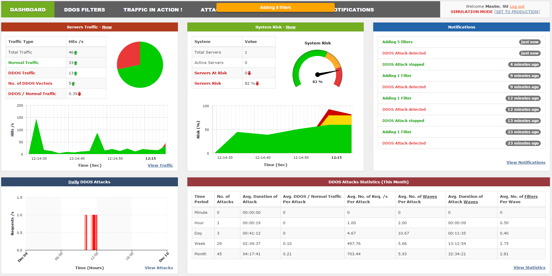Image resolution: width=552 pixels, height=276 pixels.
Task: Click View Attacks under daily chart
Action: (x=159, y=268)
